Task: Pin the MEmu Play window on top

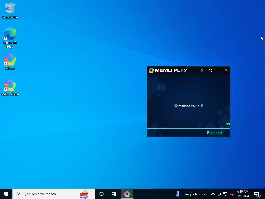Action: (x=202, y=70)
